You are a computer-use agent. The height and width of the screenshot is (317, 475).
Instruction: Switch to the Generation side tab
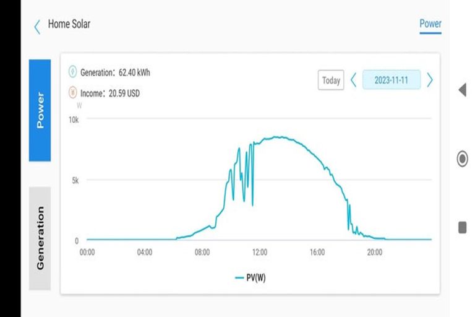coord(40,238)
